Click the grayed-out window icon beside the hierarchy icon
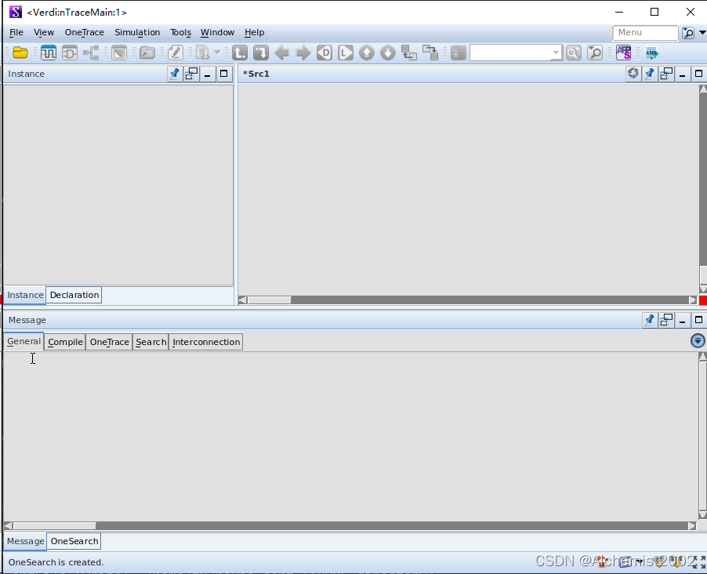 point(119,53)
